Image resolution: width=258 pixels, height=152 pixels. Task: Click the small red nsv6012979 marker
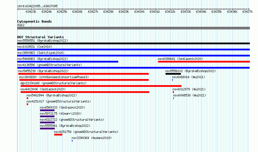pyautogui.click(x=173, y=92)
